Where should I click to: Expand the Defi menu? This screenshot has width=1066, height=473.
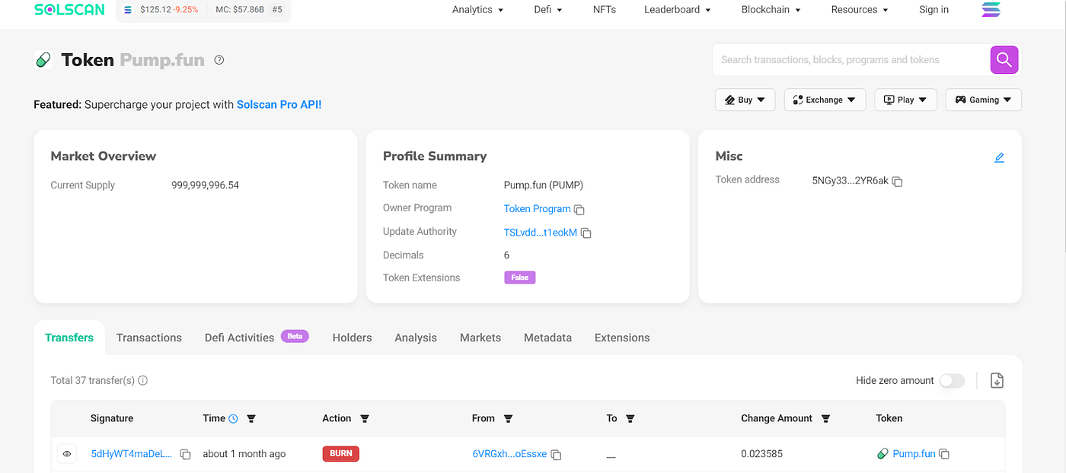tap(548, 10)
